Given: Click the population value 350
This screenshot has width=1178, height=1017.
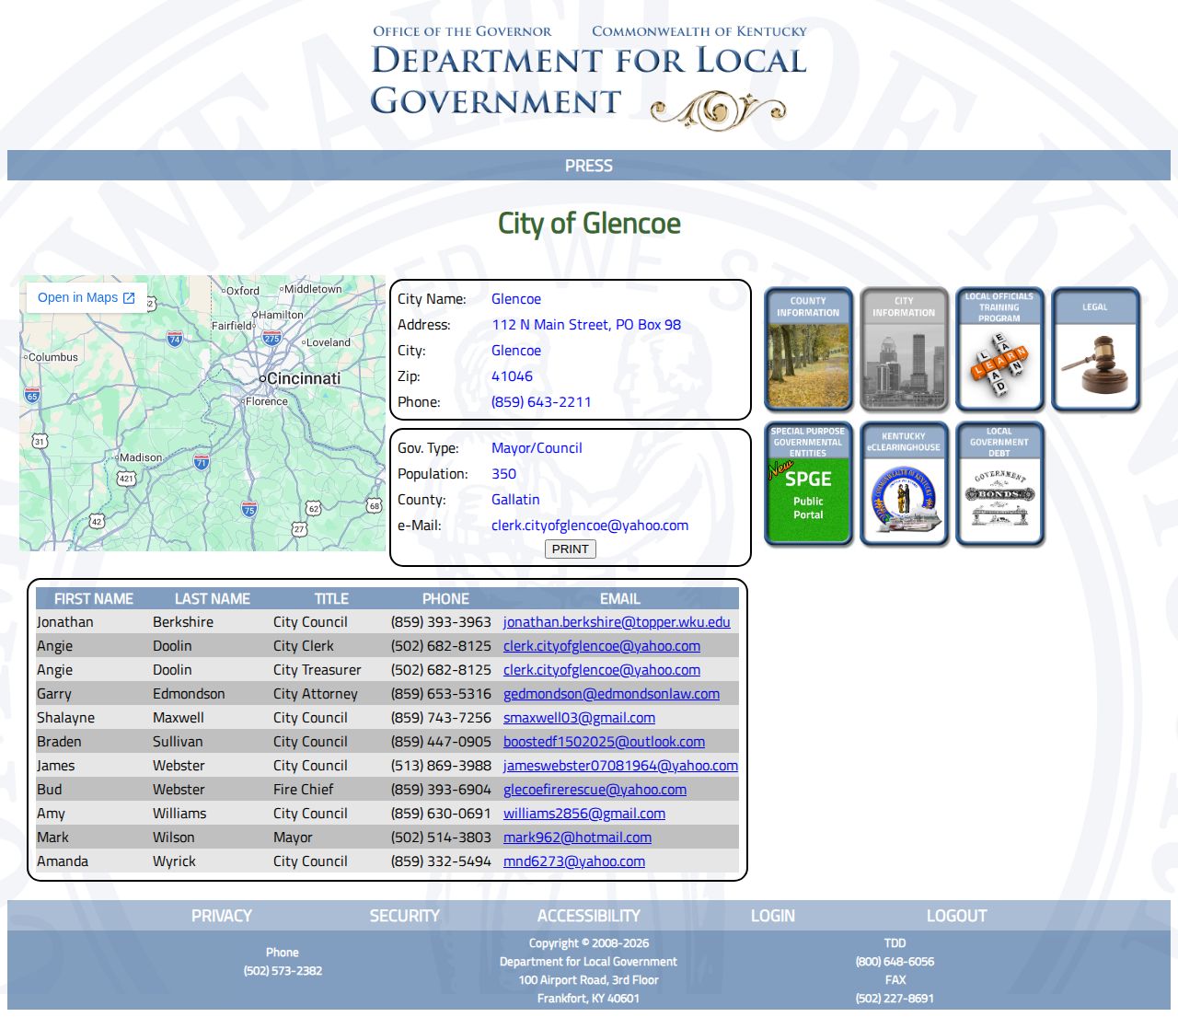Looking at the screenshot, I should (x=503, y=474).
